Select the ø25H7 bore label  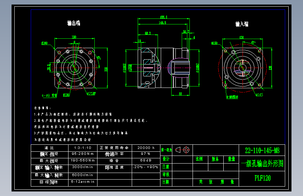pyautogui.click(x=91, y=93)
